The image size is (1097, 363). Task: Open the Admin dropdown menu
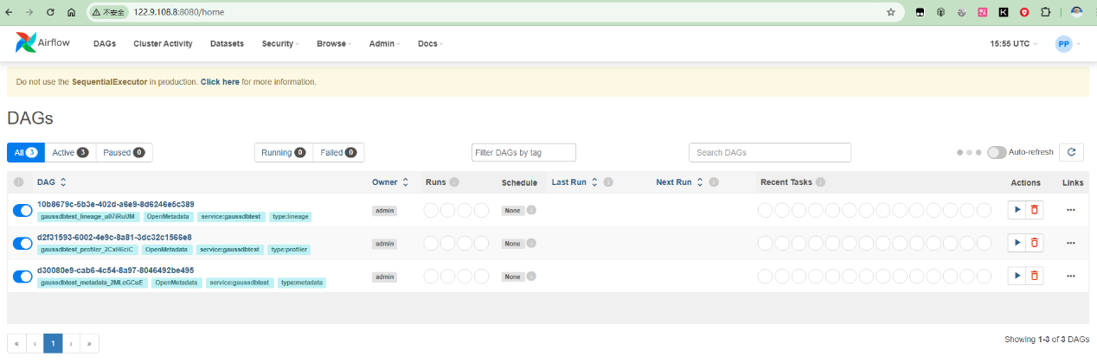click(384, 43)
